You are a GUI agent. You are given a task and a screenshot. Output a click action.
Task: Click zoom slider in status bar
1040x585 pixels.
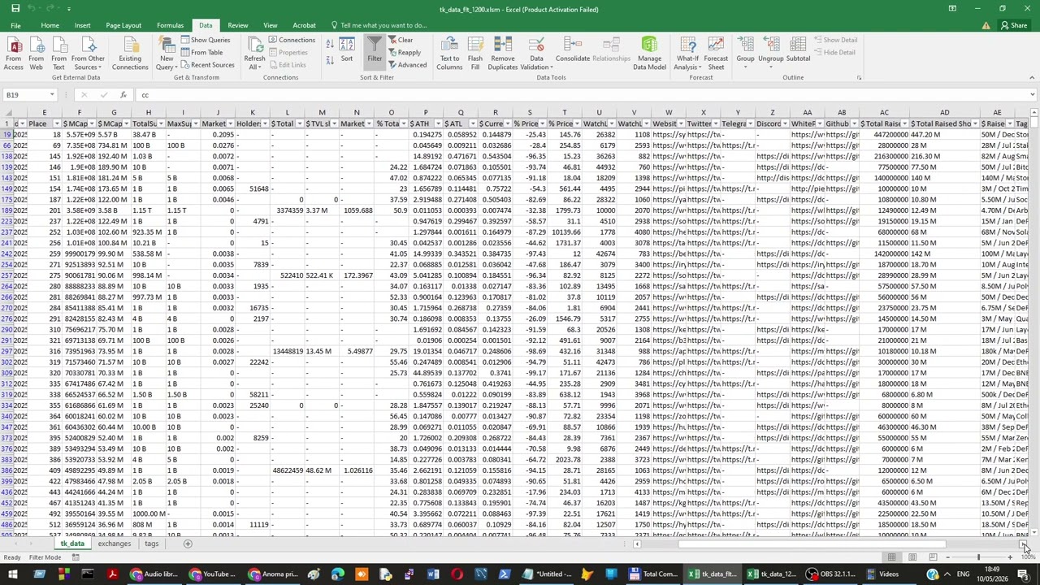pyautogui.click(x=978, y=557)
